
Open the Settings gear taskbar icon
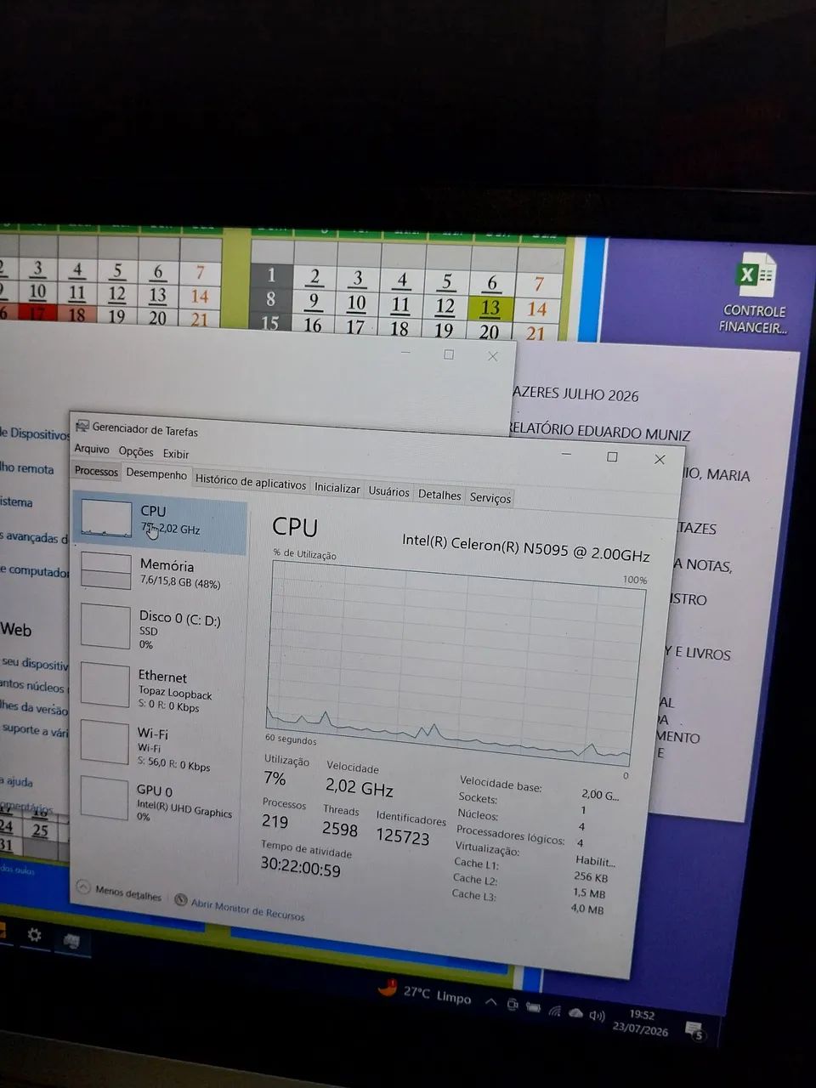(34, 935)
